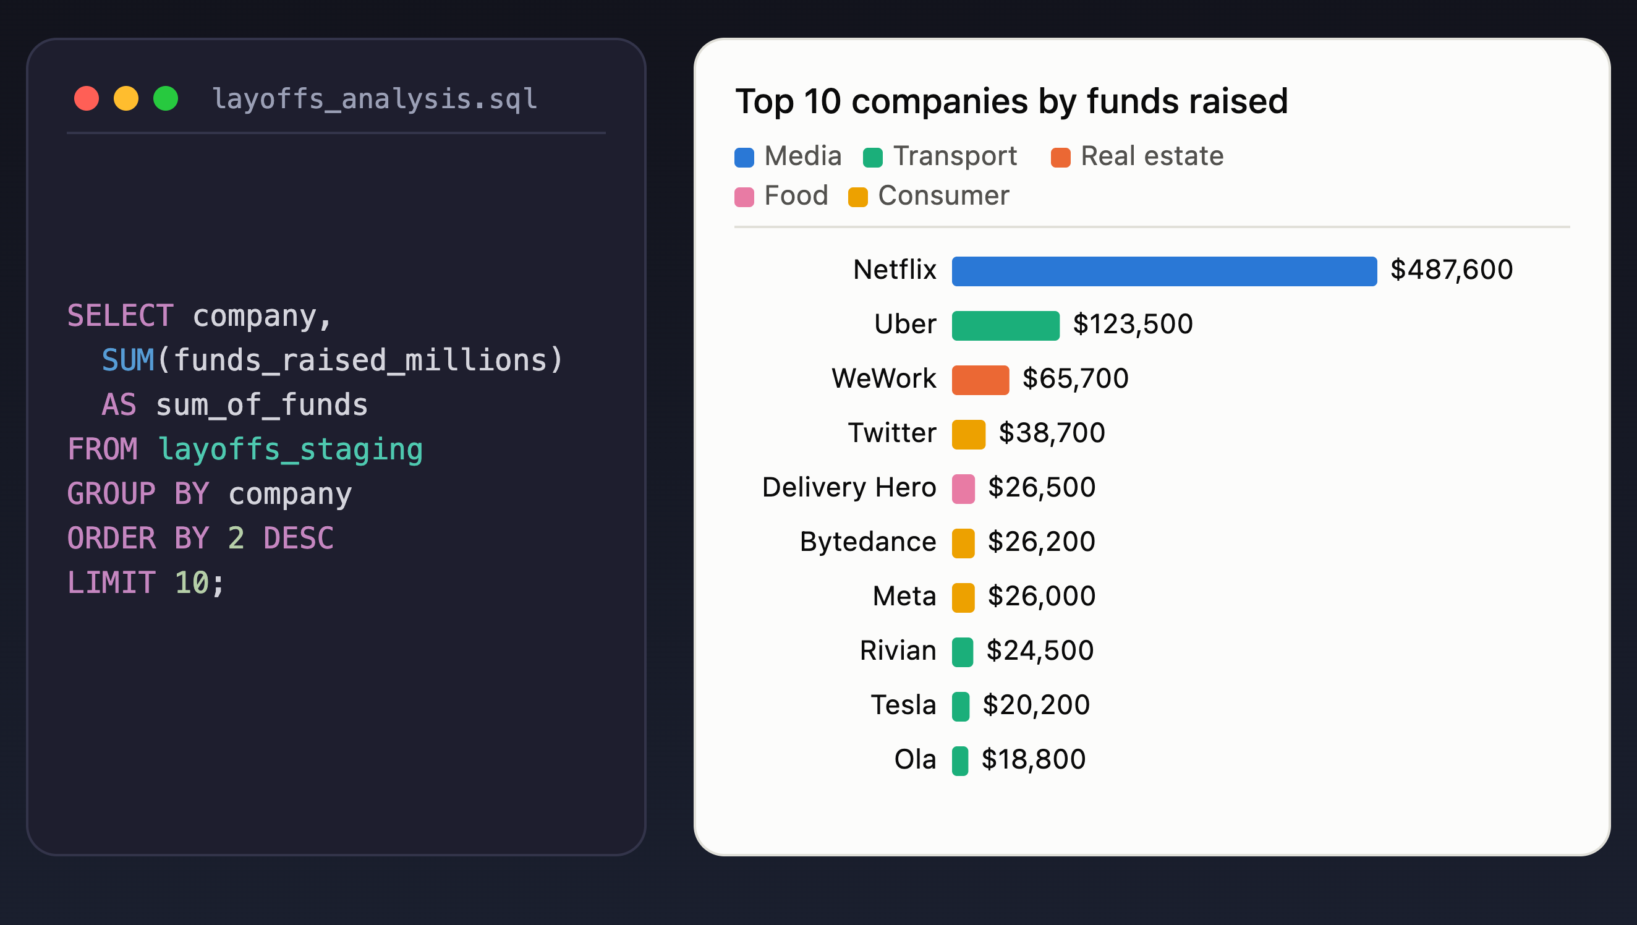
Task: Click the yellow Meta bar
Action: pos(963,597)
